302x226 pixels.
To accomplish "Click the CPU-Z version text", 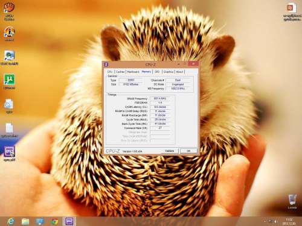I will [132, 151].
